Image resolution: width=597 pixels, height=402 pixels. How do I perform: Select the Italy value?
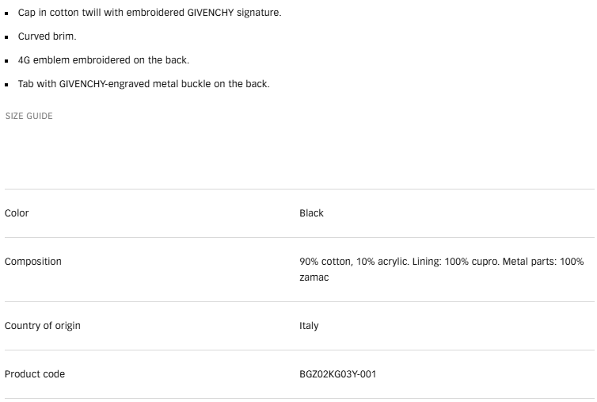(309, 326)
